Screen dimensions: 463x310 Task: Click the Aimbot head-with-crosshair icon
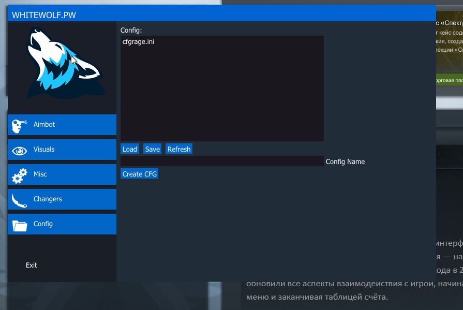(20, 125)
